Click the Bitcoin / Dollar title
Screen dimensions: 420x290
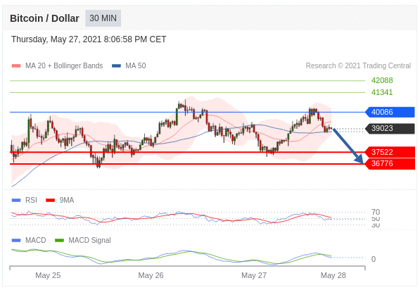(x=44, y=18)
